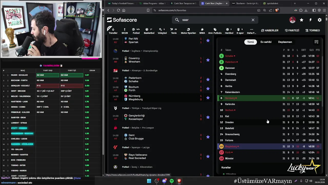
Task: Unfavorite the Gent - Club Brugge match
Action: point(208,137)
